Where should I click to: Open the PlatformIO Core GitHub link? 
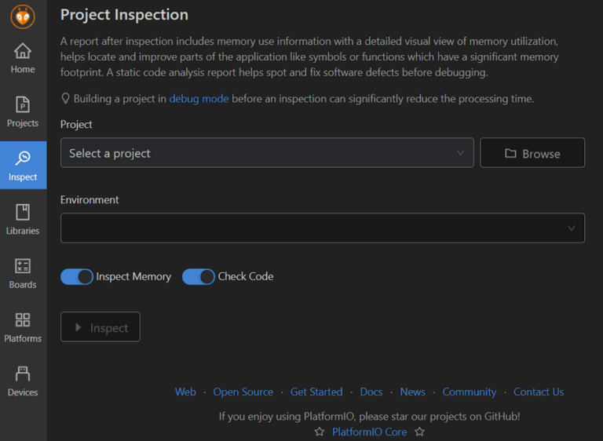point(369,432)
